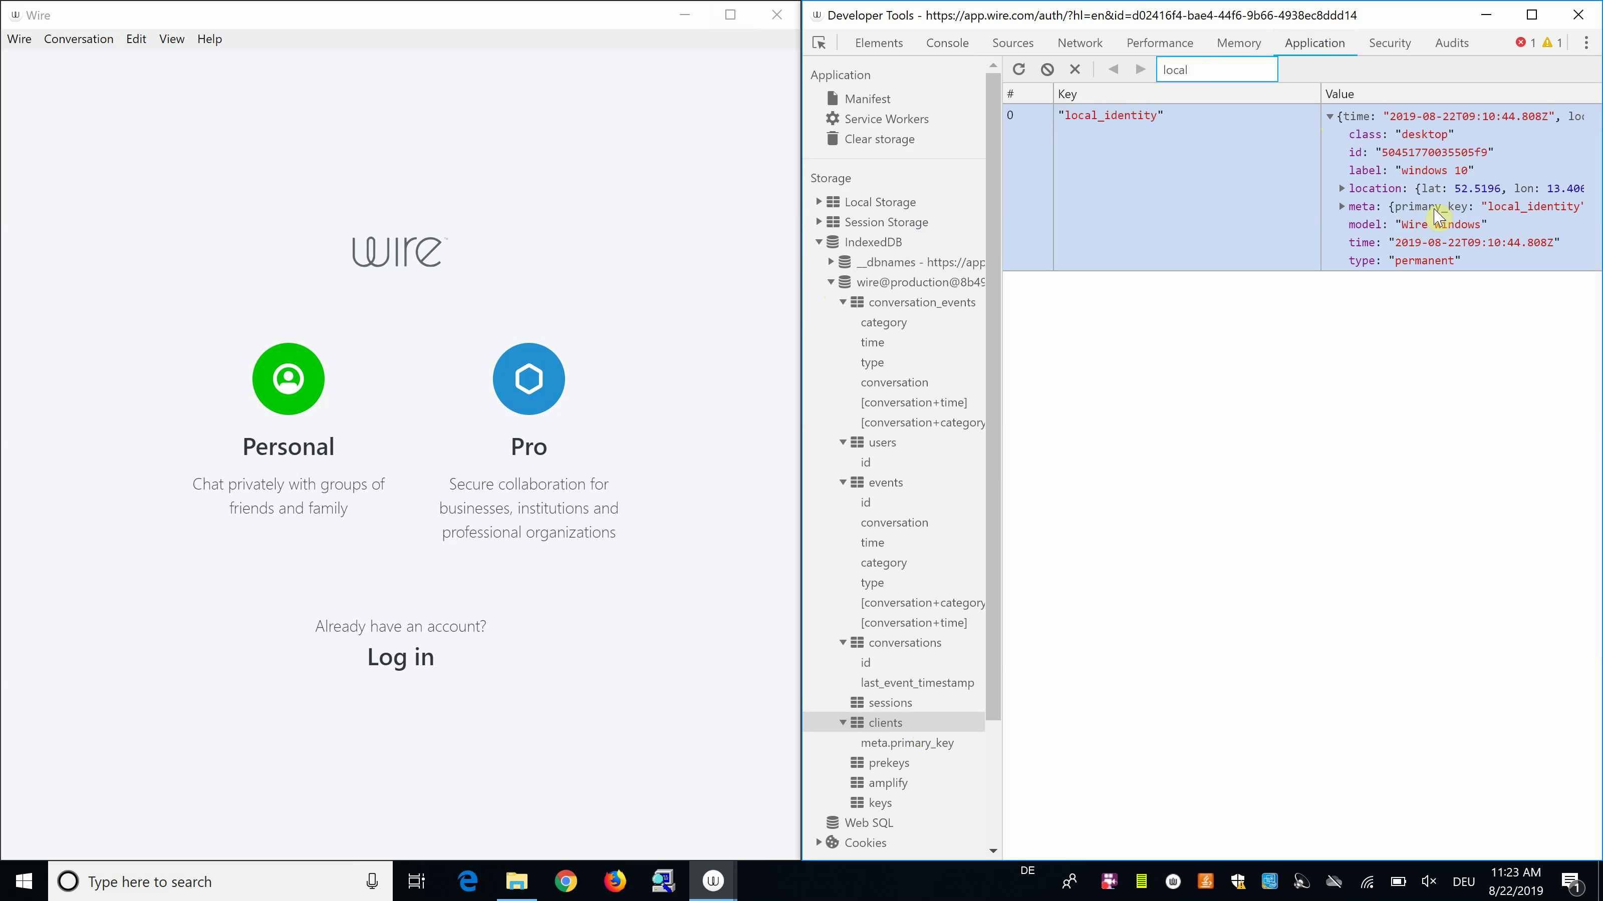Click Clear storage in the sidebar
The image size is (1603, 901).
coord(879,139)
